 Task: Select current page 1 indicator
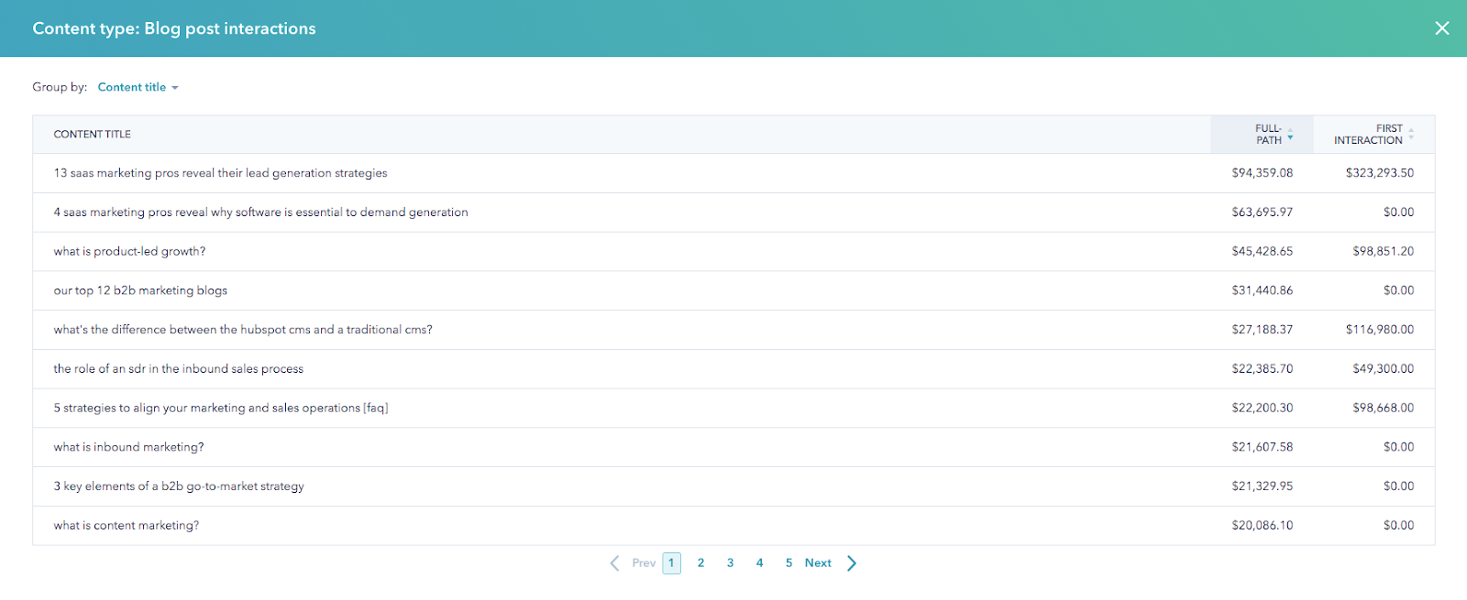(x=671, y=563)
